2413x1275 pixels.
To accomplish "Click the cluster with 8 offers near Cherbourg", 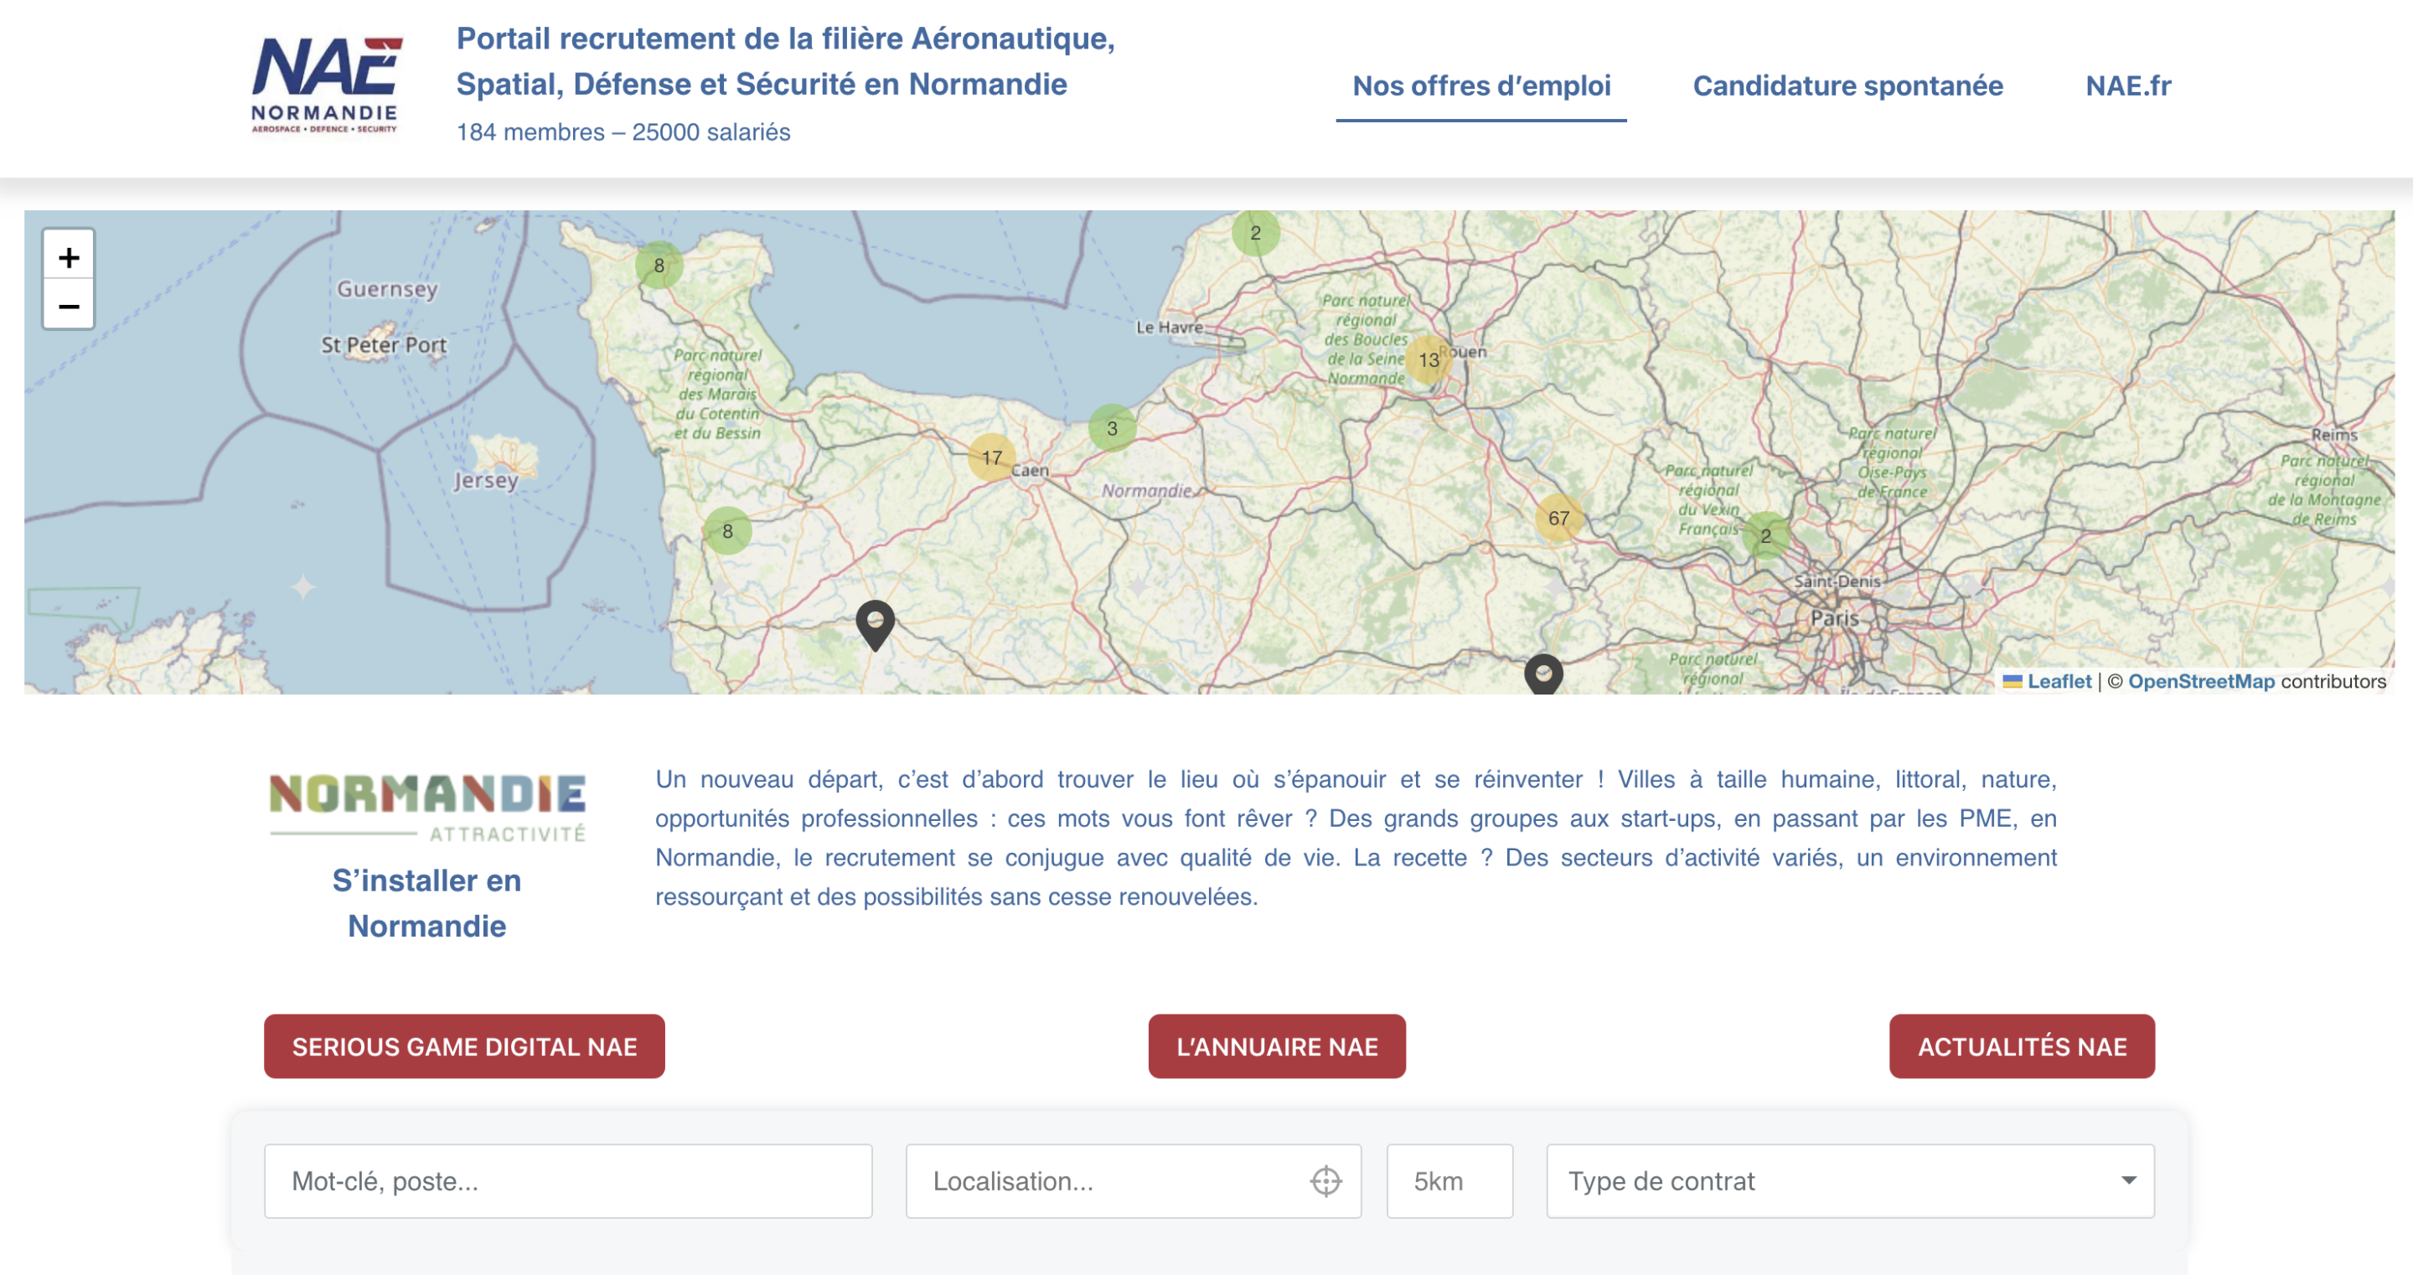I will (659, 265).
